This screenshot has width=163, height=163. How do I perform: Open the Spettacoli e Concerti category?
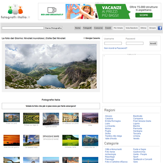(x=143, y=159)
